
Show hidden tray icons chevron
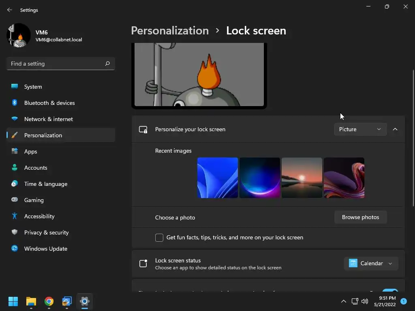click(344, 301)
